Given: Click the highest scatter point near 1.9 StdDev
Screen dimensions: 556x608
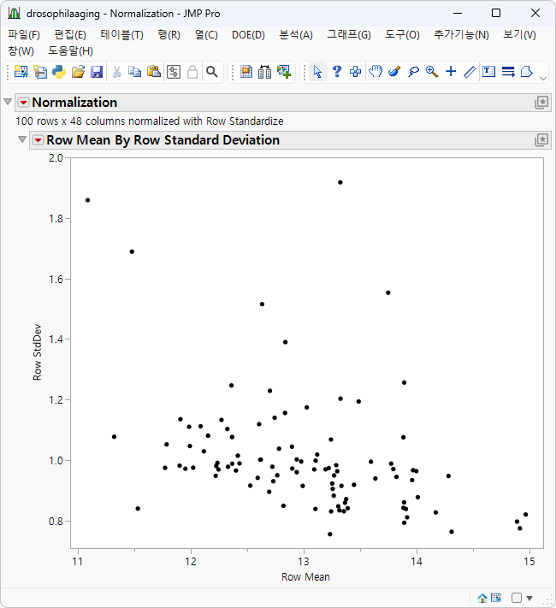Looking at the screenshot, I should (x=340, y=182).
